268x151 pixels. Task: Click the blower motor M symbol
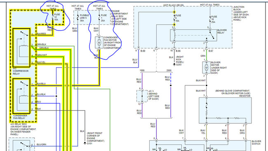(206, 68)
